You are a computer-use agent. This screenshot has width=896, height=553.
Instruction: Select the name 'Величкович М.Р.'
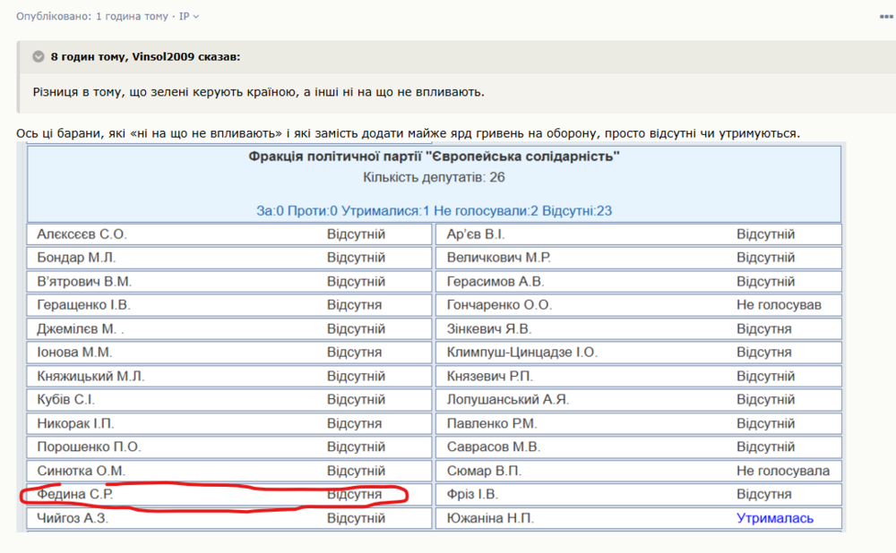click(x=499, y=258)
